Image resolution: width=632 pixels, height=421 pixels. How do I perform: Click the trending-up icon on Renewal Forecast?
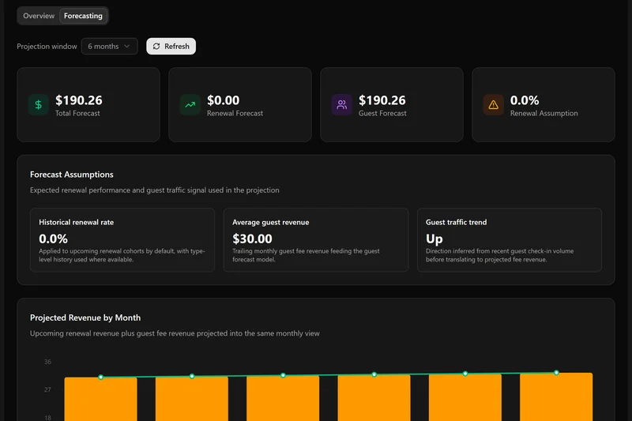point(190,105)
